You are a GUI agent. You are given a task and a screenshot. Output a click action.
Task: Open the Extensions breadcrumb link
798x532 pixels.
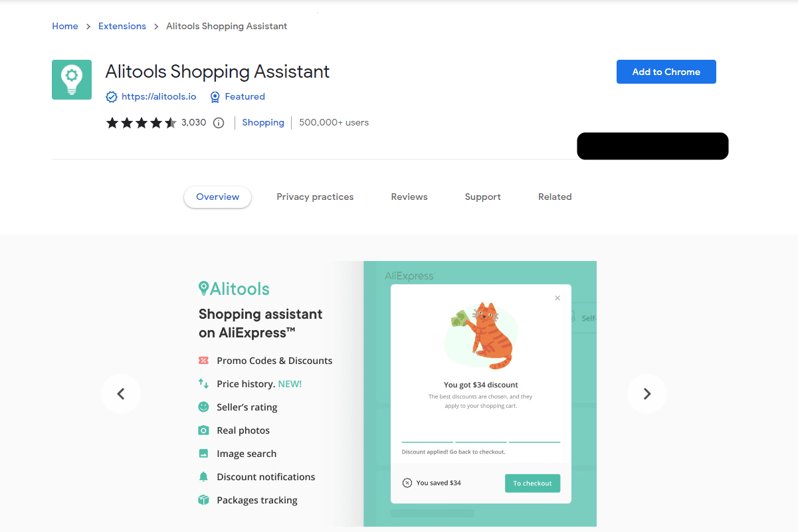click(122, 26)
